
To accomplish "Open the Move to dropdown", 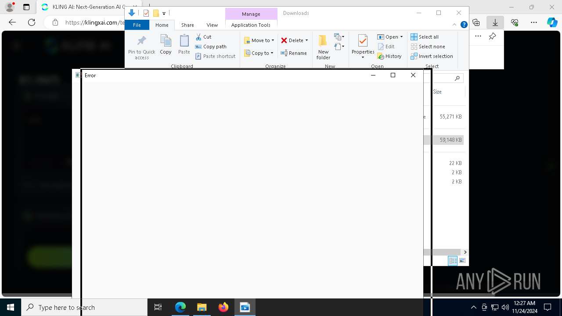I will coord(259,40).
